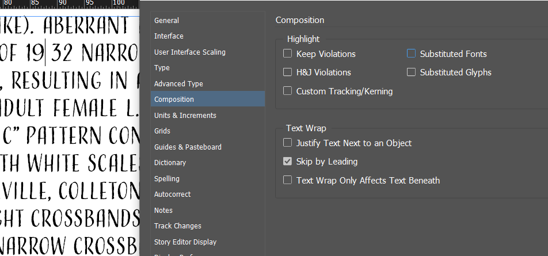Uncheck Skip by Leading option
The width and height of the screenshot is (548, 256).
tap(288, 162)
